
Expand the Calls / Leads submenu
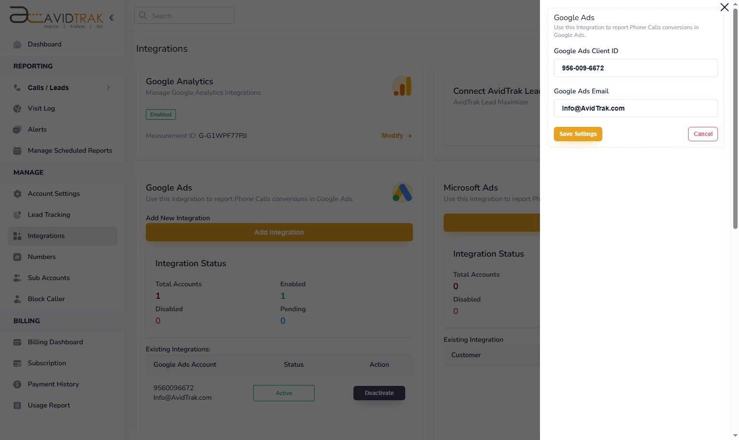(x=108, y=88)
